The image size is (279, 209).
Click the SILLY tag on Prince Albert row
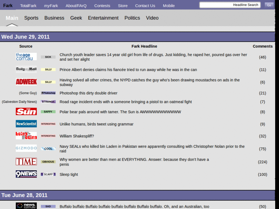pyautogui.click(x=48, y=69)
